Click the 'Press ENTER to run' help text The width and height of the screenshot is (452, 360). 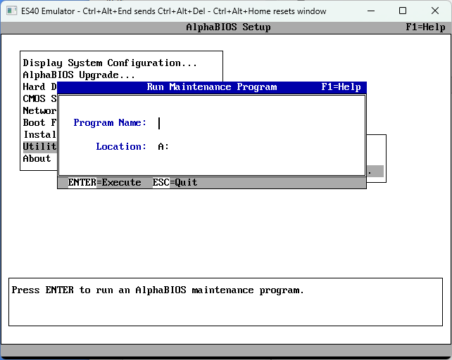pos(158,290)
